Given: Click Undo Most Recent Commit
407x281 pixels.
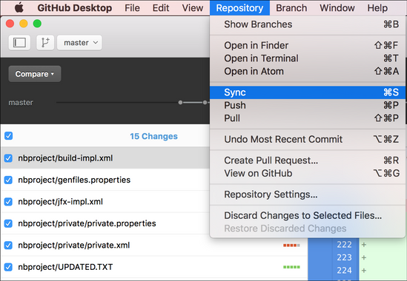Looking at the screenshot, I should point(308,139).
